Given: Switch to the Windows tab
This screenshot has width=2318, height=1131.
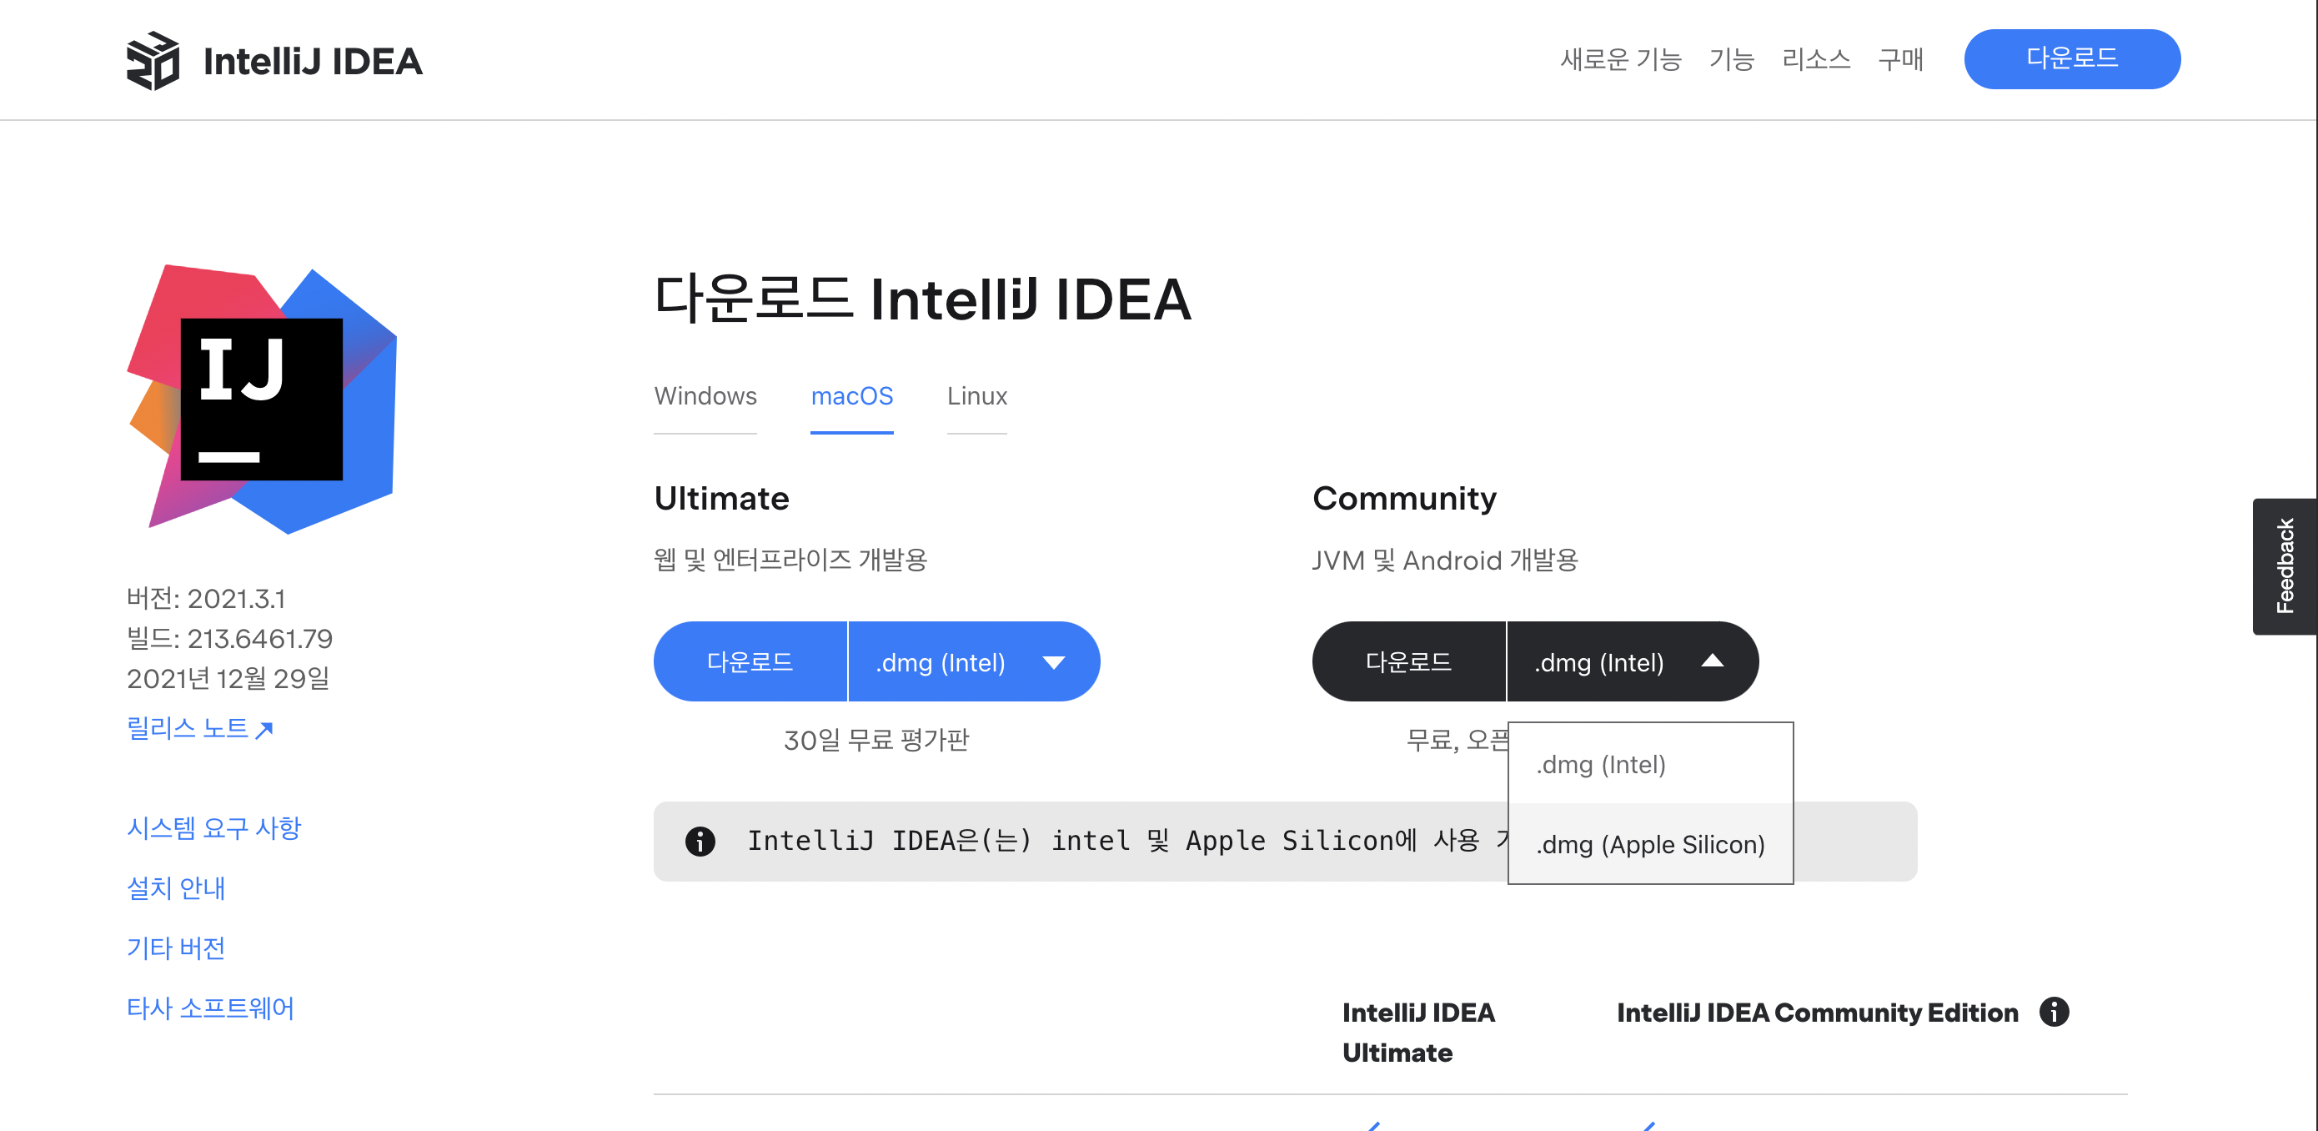Looking at the screenshot, I should pyautogui.click(x=705, y=396).
